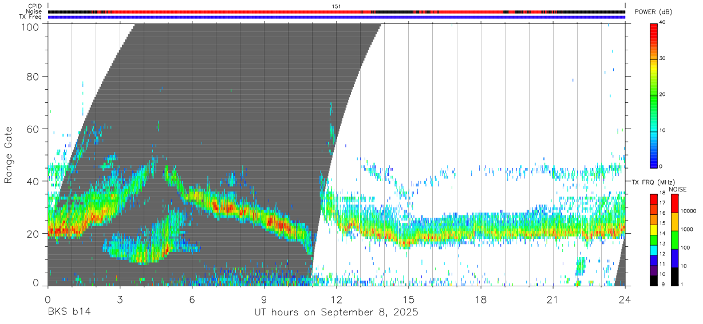
Task: Click the 6 hour tick on UT axis
Action: [x=192, y=299]
